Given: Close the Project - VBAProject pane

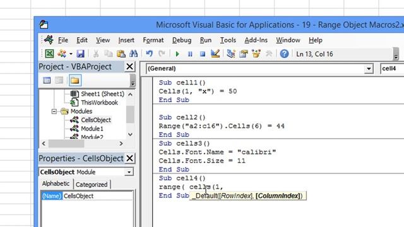Looking at the screenshot, I should tap(129, 67).
